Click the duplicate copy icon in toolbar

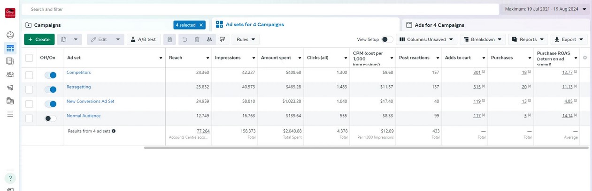(64, 40)
